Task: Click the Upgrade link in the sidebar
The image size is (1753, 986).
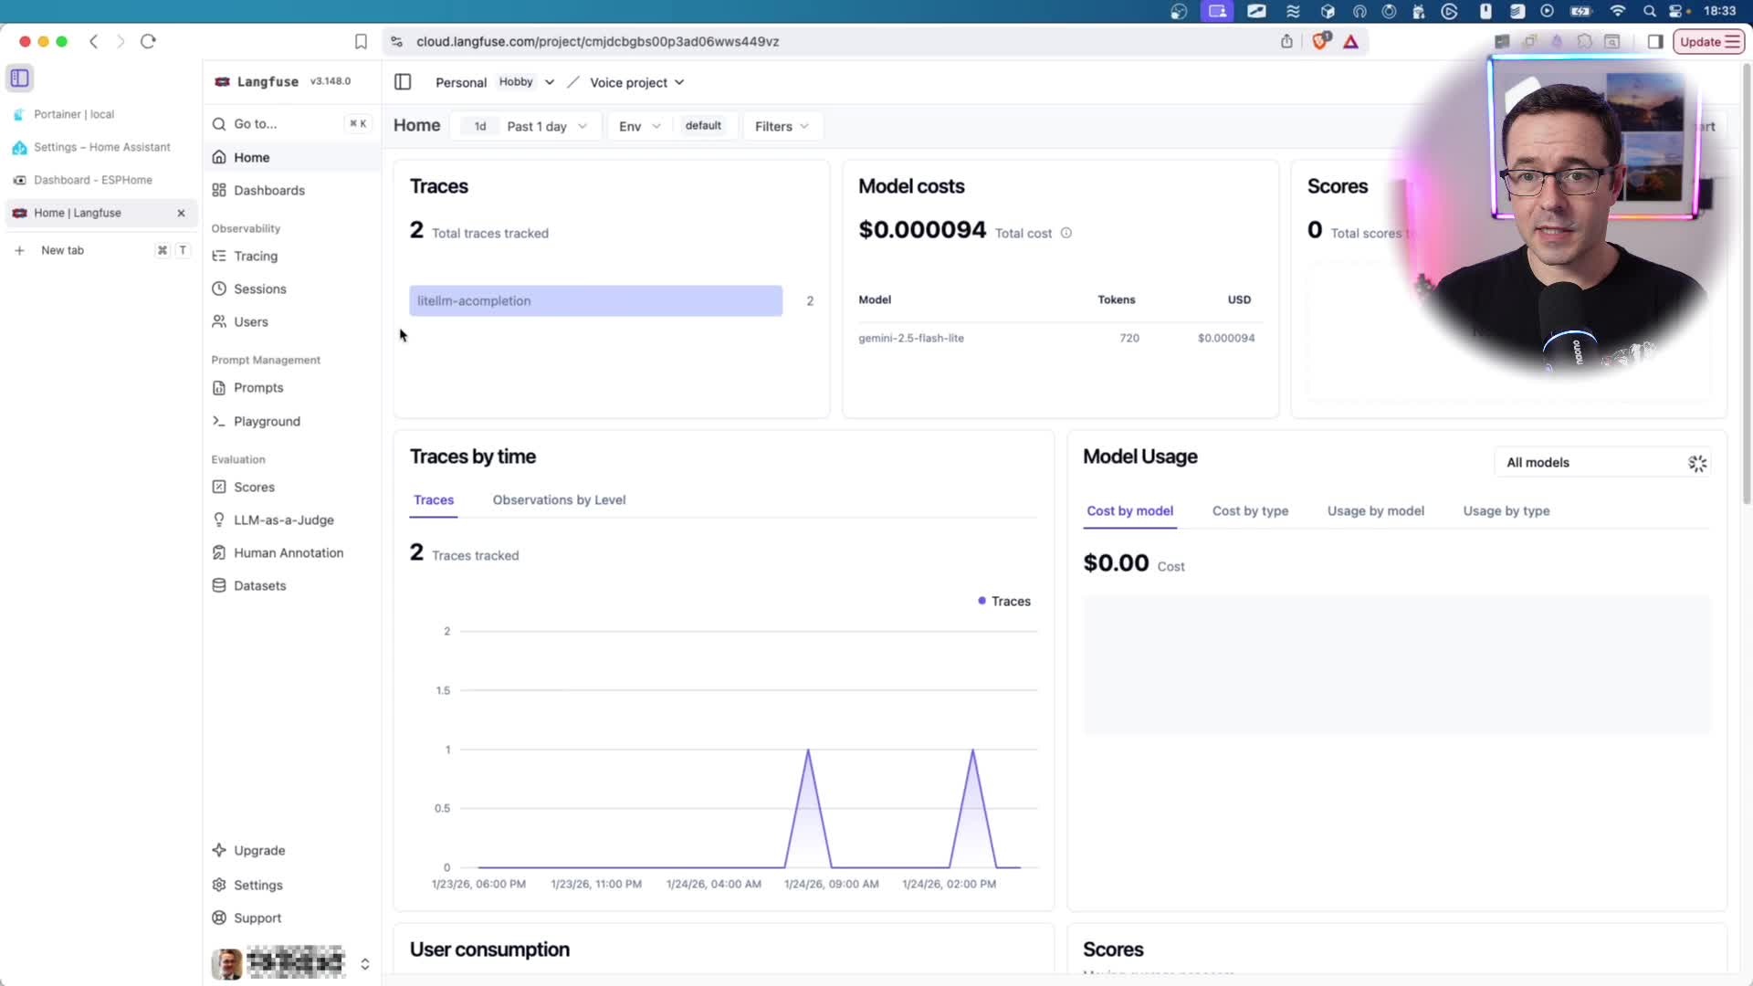Action: tap(258, 851)
